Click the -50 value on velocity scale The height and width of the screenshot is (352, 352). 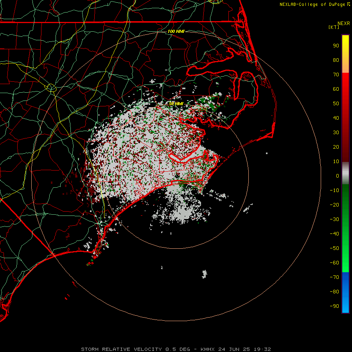(x=334, y=248)
